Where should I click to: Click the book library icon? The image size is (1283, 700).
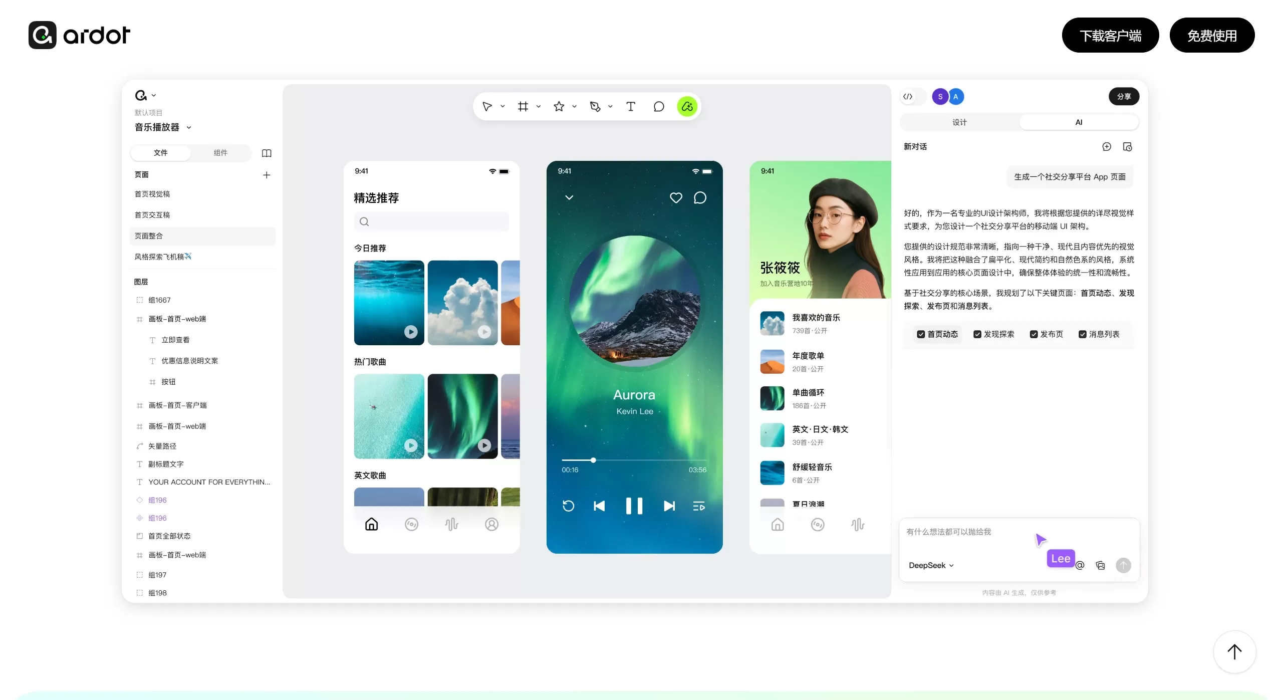[267, 153]
